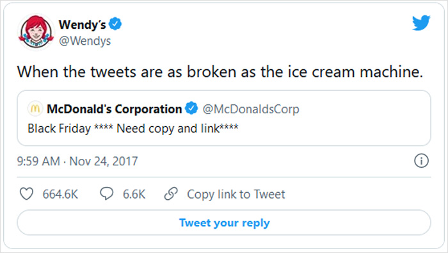Open McDonald's Corporation account name

[x=115, y=109]
